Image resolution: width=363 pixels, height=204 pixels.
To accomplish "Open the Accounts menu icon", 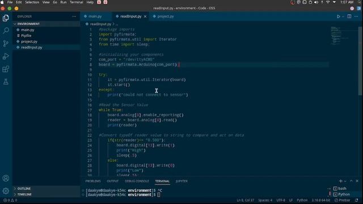I will [x=6, y=178].
